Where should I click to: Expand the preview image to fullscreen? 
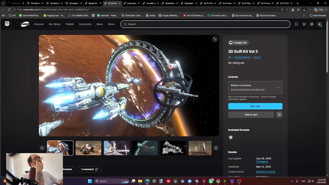(215, 39)
